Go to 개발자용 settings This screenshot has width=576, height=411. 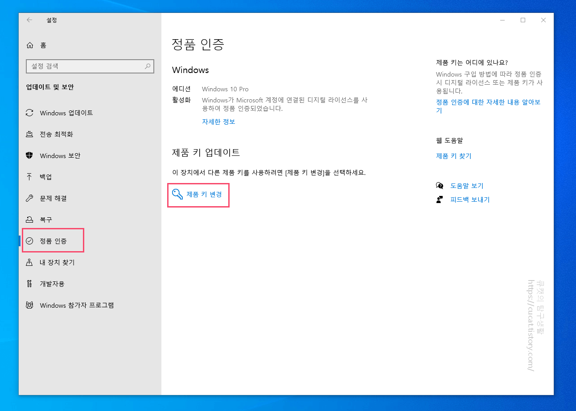[x=90, y=284]
